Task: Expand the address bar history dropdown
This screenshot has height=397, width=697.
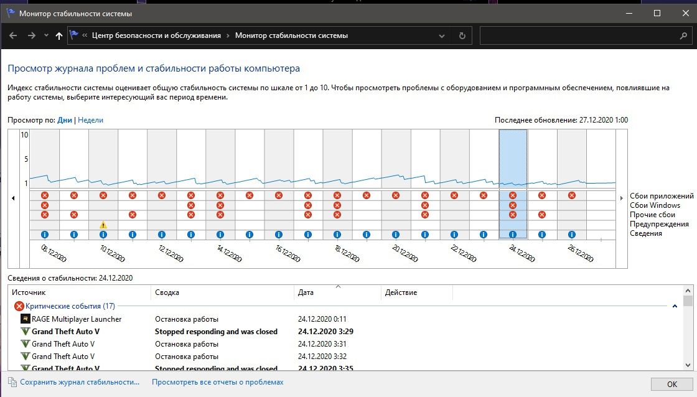Action: [x=441, y=35]
